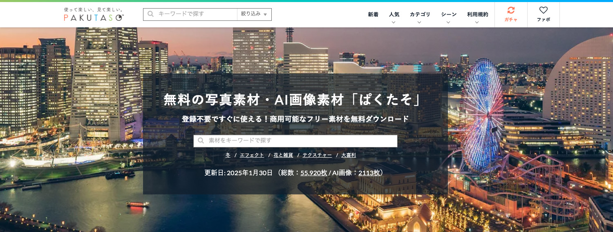Screen dimensions: 613x232
Task: Open the 2113枚 AI image count link
Action: [x=369, y=173]
